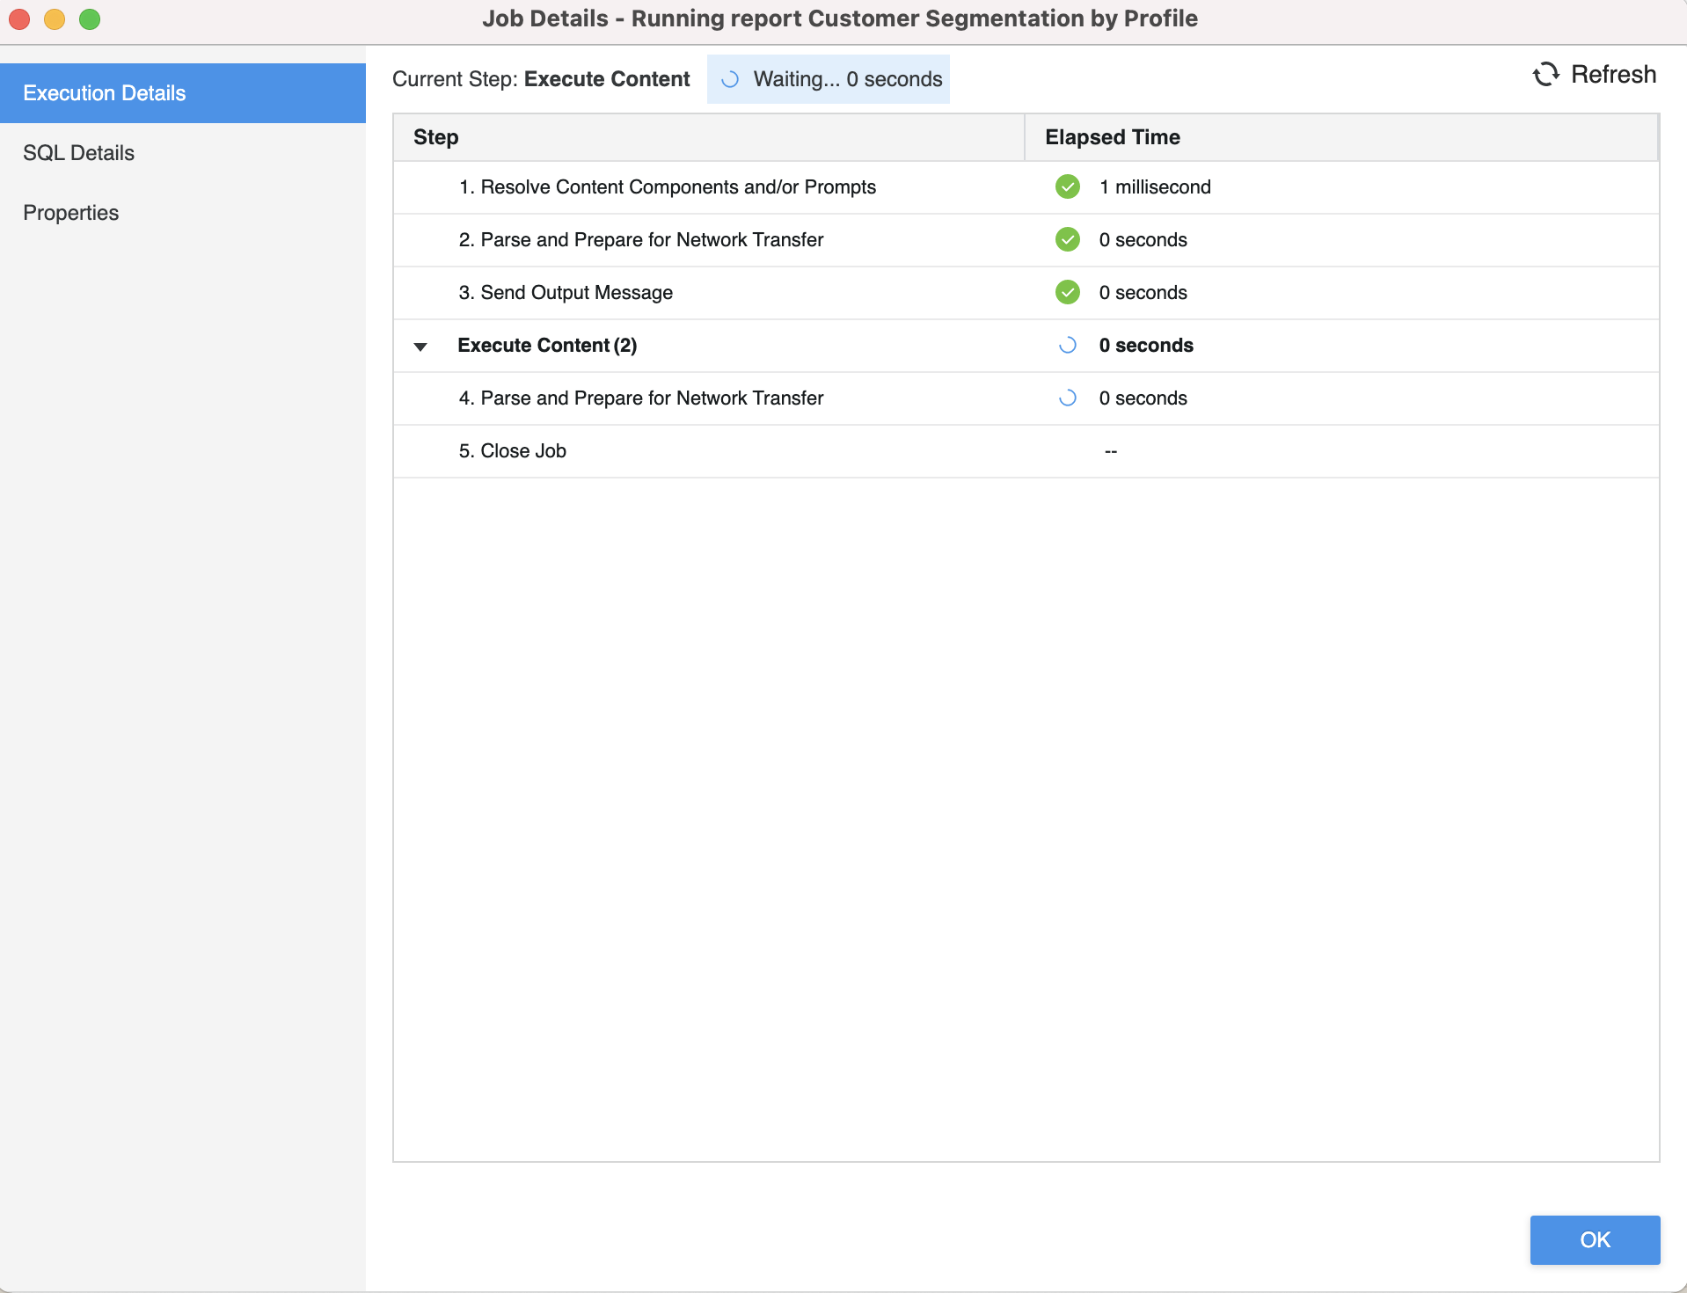Click green checkmark for Resolve Content Components step
Screen dimensions: 1687x1293
point(1067,186)
